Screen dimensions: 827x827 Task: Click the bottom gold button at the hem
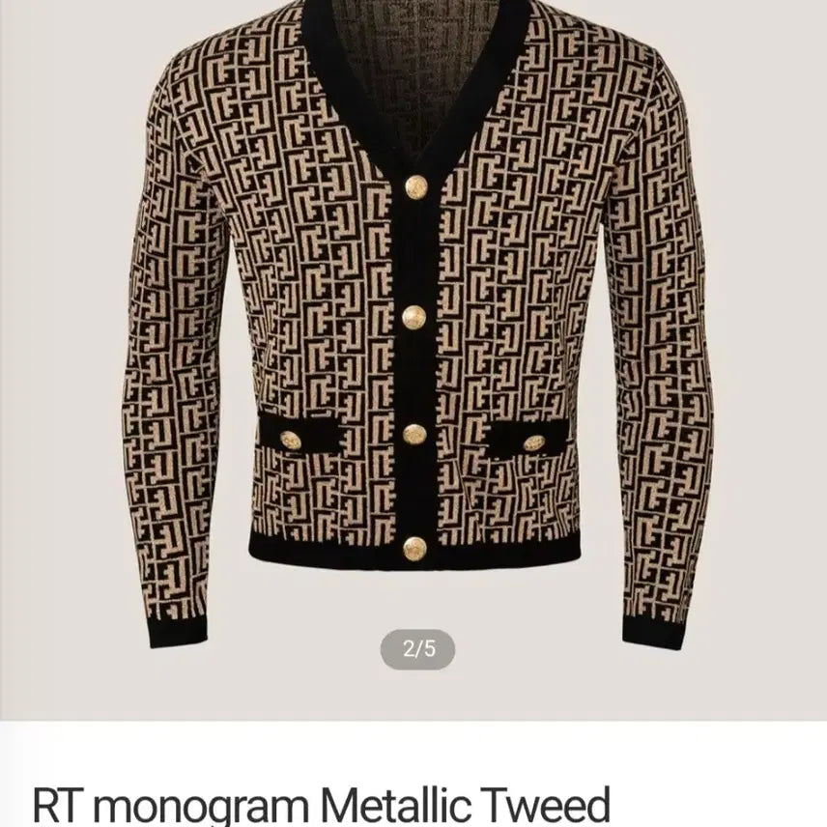tap(414, 549)
